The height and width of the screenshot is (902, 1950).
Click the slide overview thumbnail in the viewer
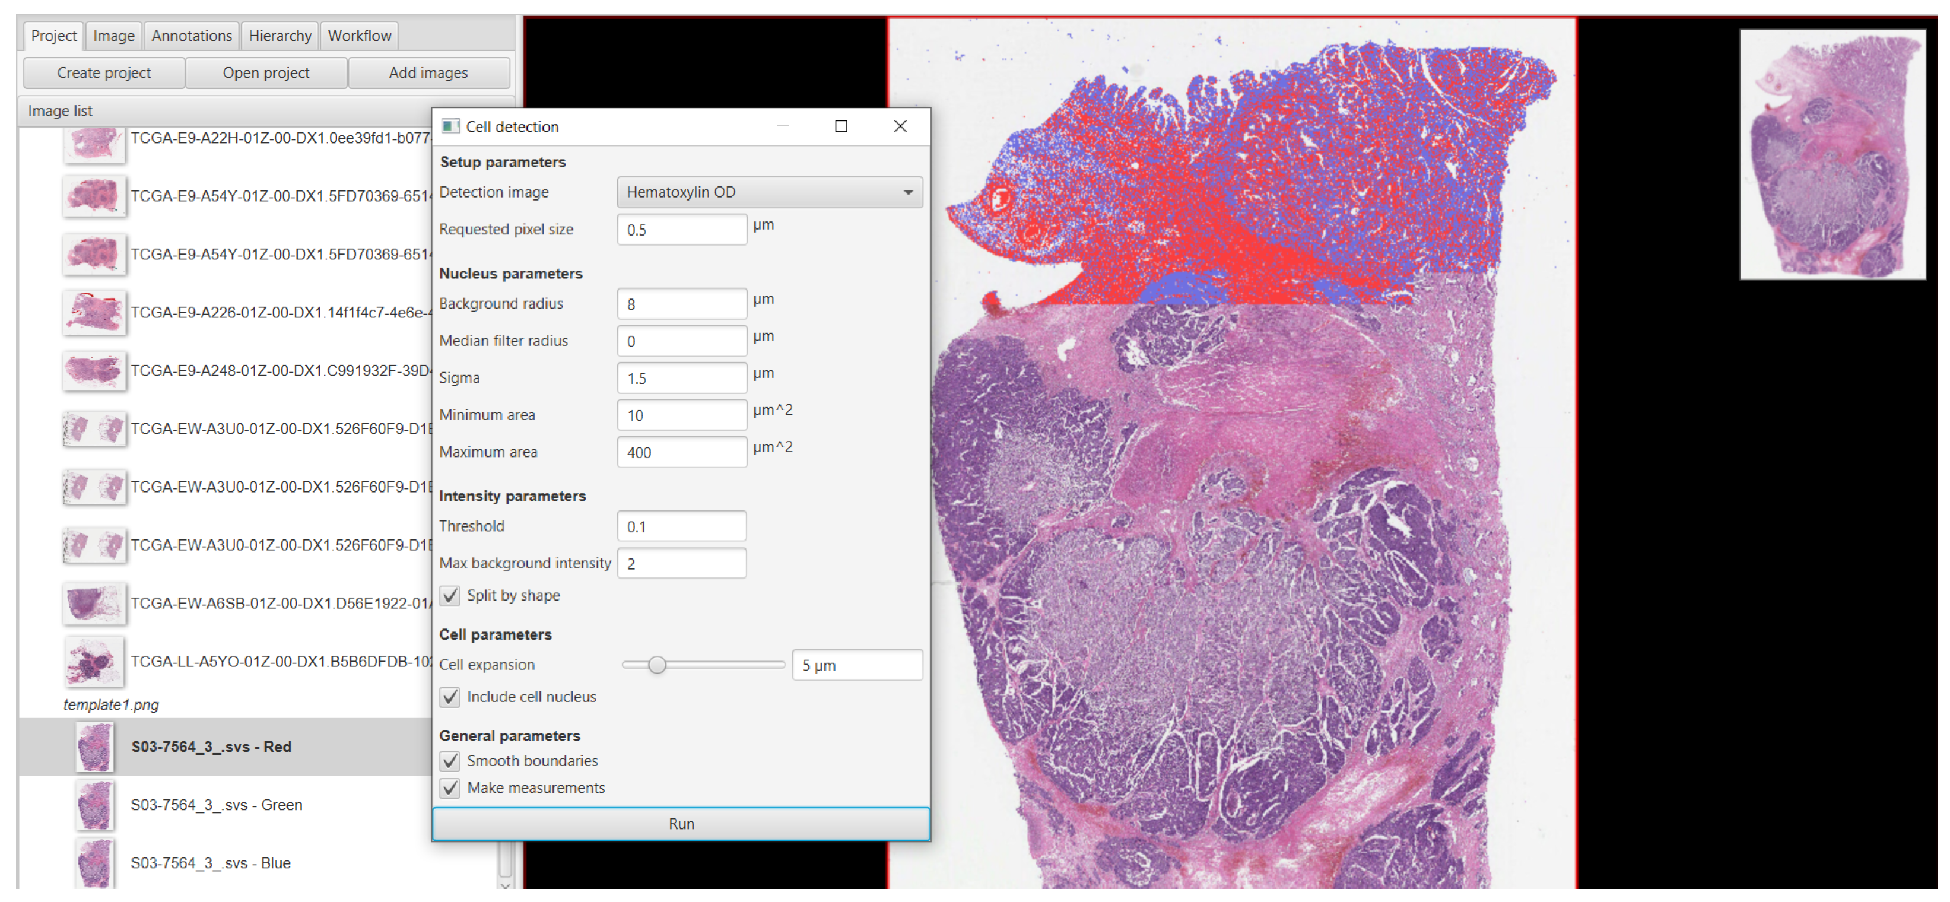[x=1831, y=154]
